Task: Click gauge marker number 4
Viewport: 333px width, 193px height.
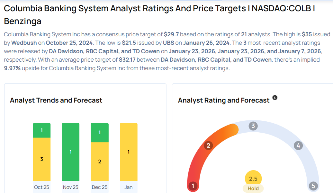Action: point(298,145)
